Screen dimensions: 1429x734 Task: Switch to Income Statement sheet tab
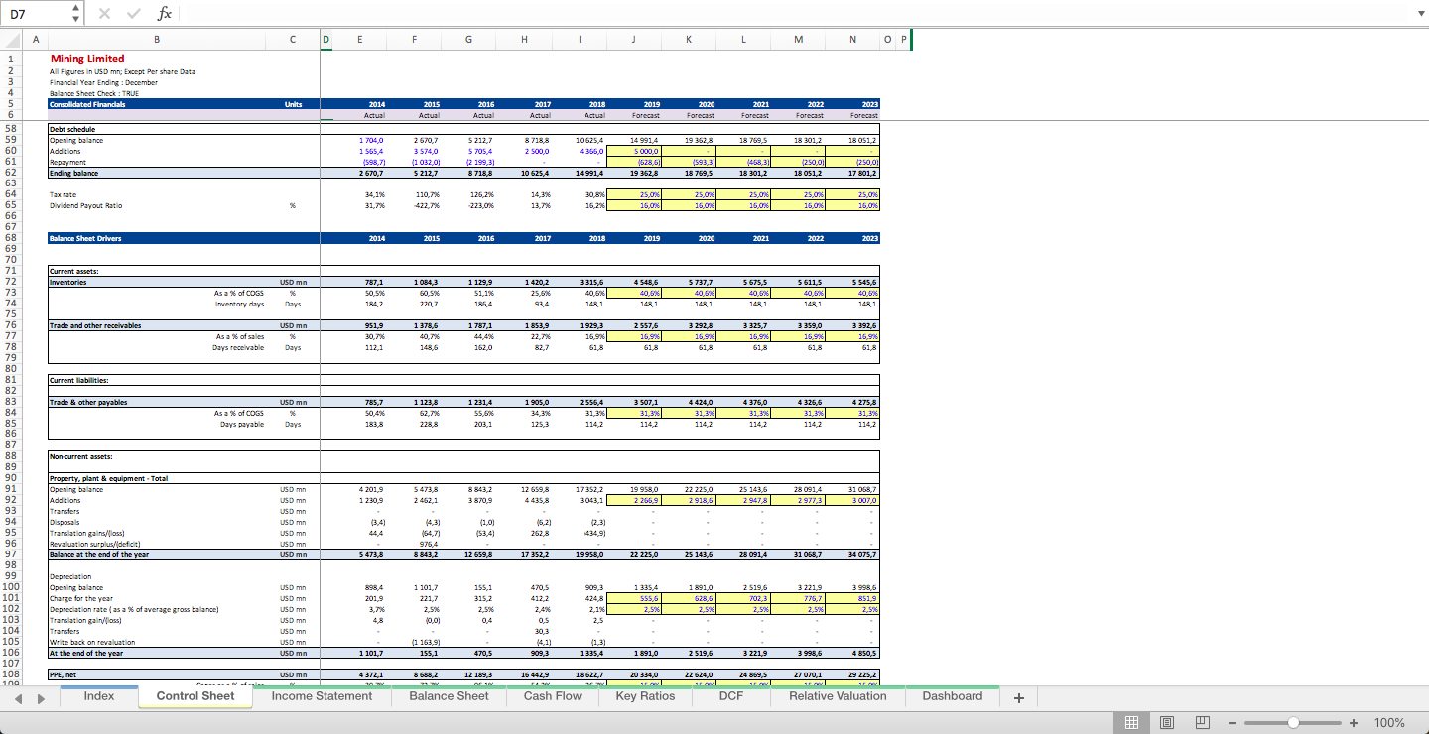[323, 696]
